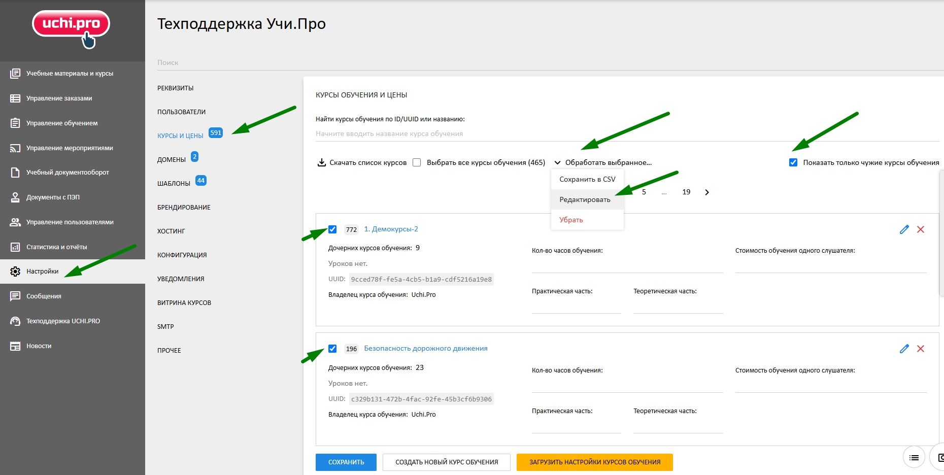The width and height of the screenshot is (944, 475).
Task: Edit course 1. Демокурсы-2 with pencil icon
Action: coord(904,229)
